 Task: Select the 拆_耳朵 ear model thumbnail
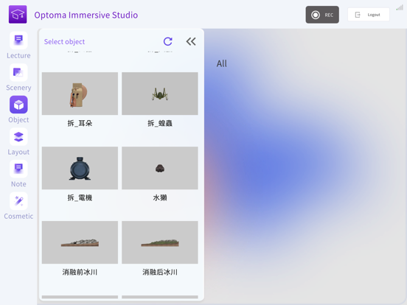point(80,94)
